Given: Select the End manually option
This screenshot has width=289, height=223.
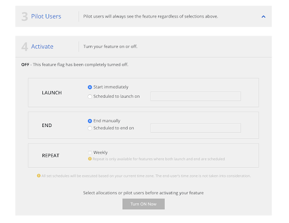Looking at the screenshot, I should pos(90,121).
